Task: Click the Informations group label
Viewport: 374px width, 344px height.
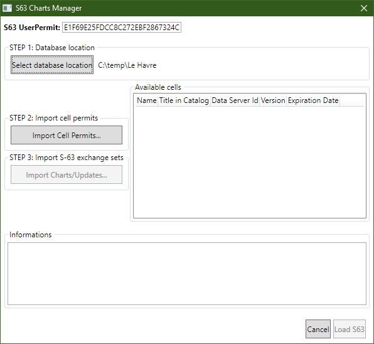Action: (x=30, y=235)
